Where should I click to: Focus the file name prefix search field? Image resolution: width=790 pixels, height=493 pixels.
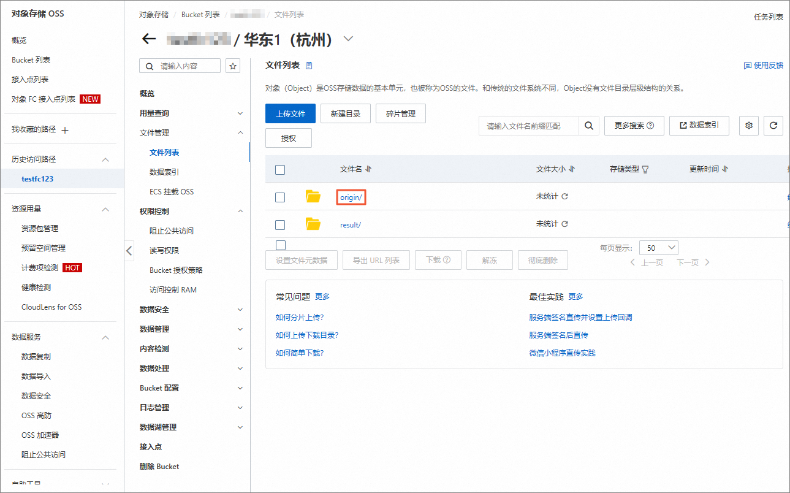(529, 126)
